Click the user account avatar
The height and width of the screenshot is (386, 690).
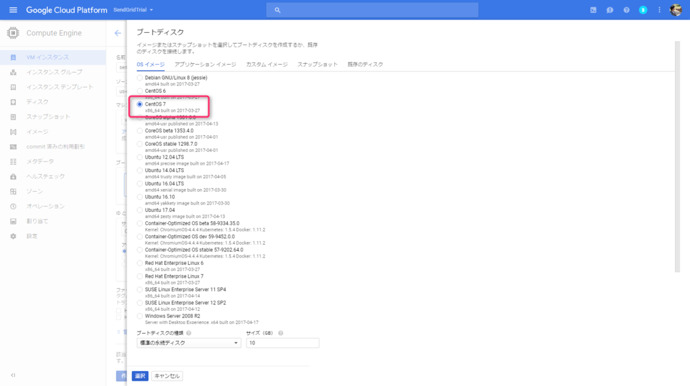[675, 9]
